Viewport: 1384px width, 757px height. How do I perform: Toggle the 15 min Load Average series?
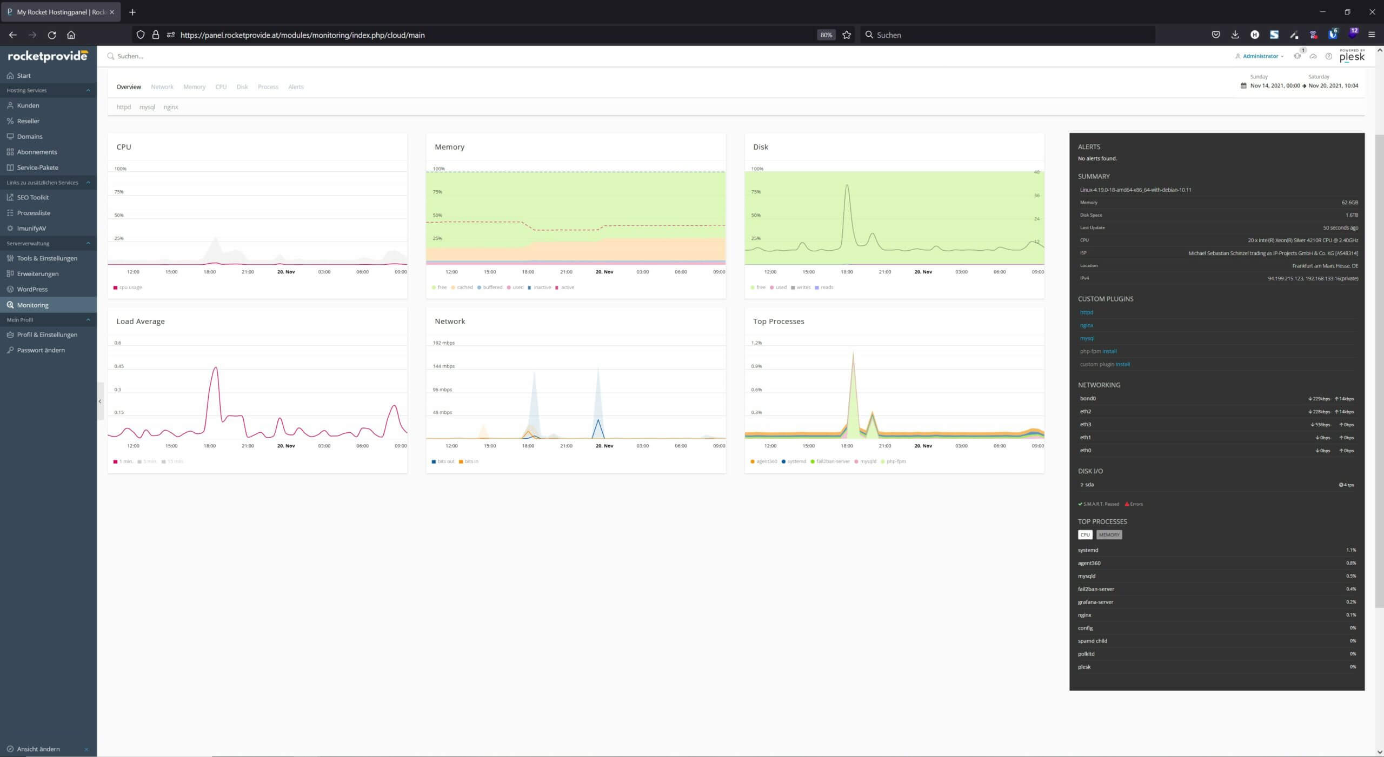click(x=172, y=461)
